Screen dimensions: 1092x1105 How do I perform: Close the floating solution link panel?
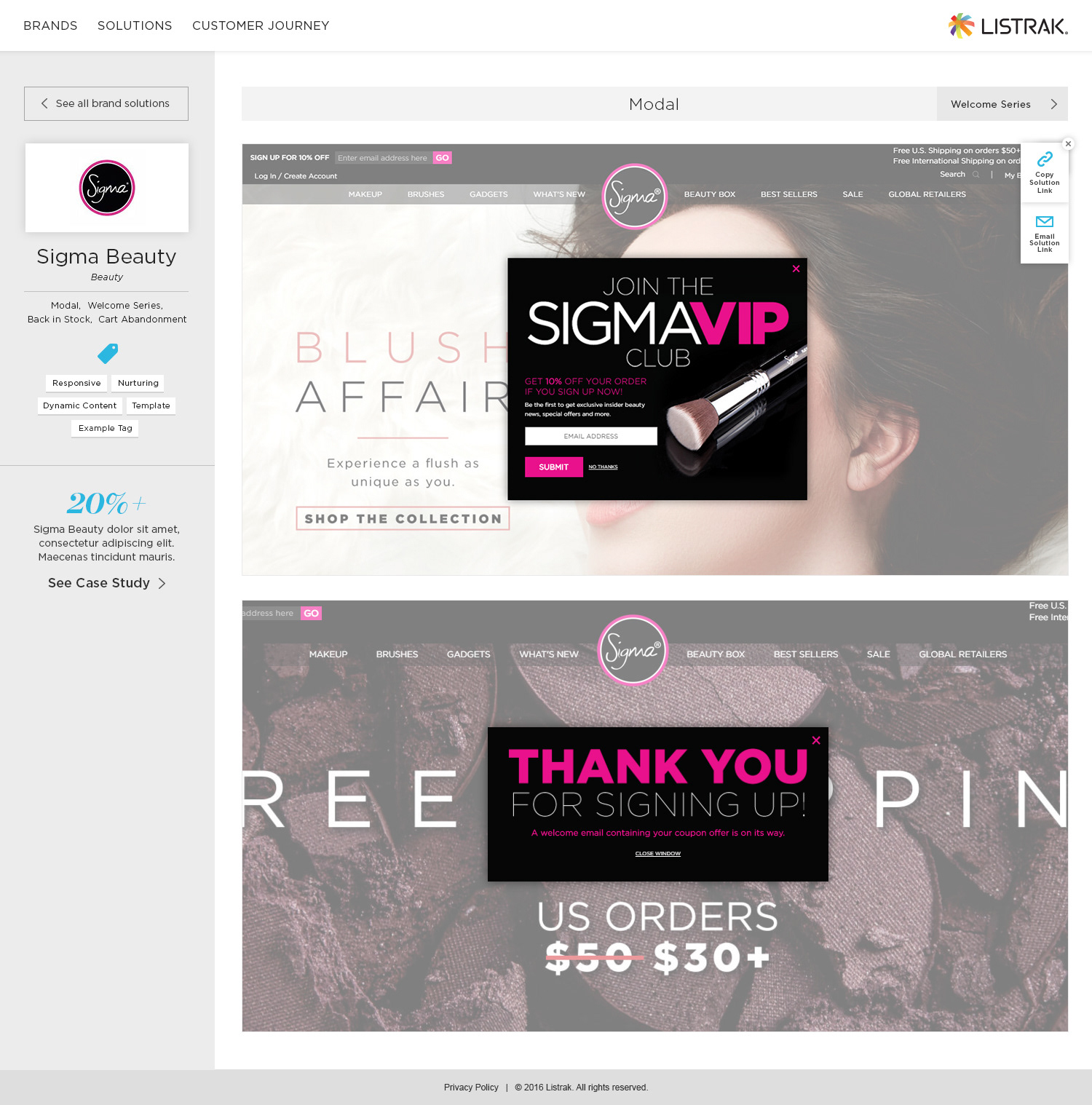tap(1068, 143)
